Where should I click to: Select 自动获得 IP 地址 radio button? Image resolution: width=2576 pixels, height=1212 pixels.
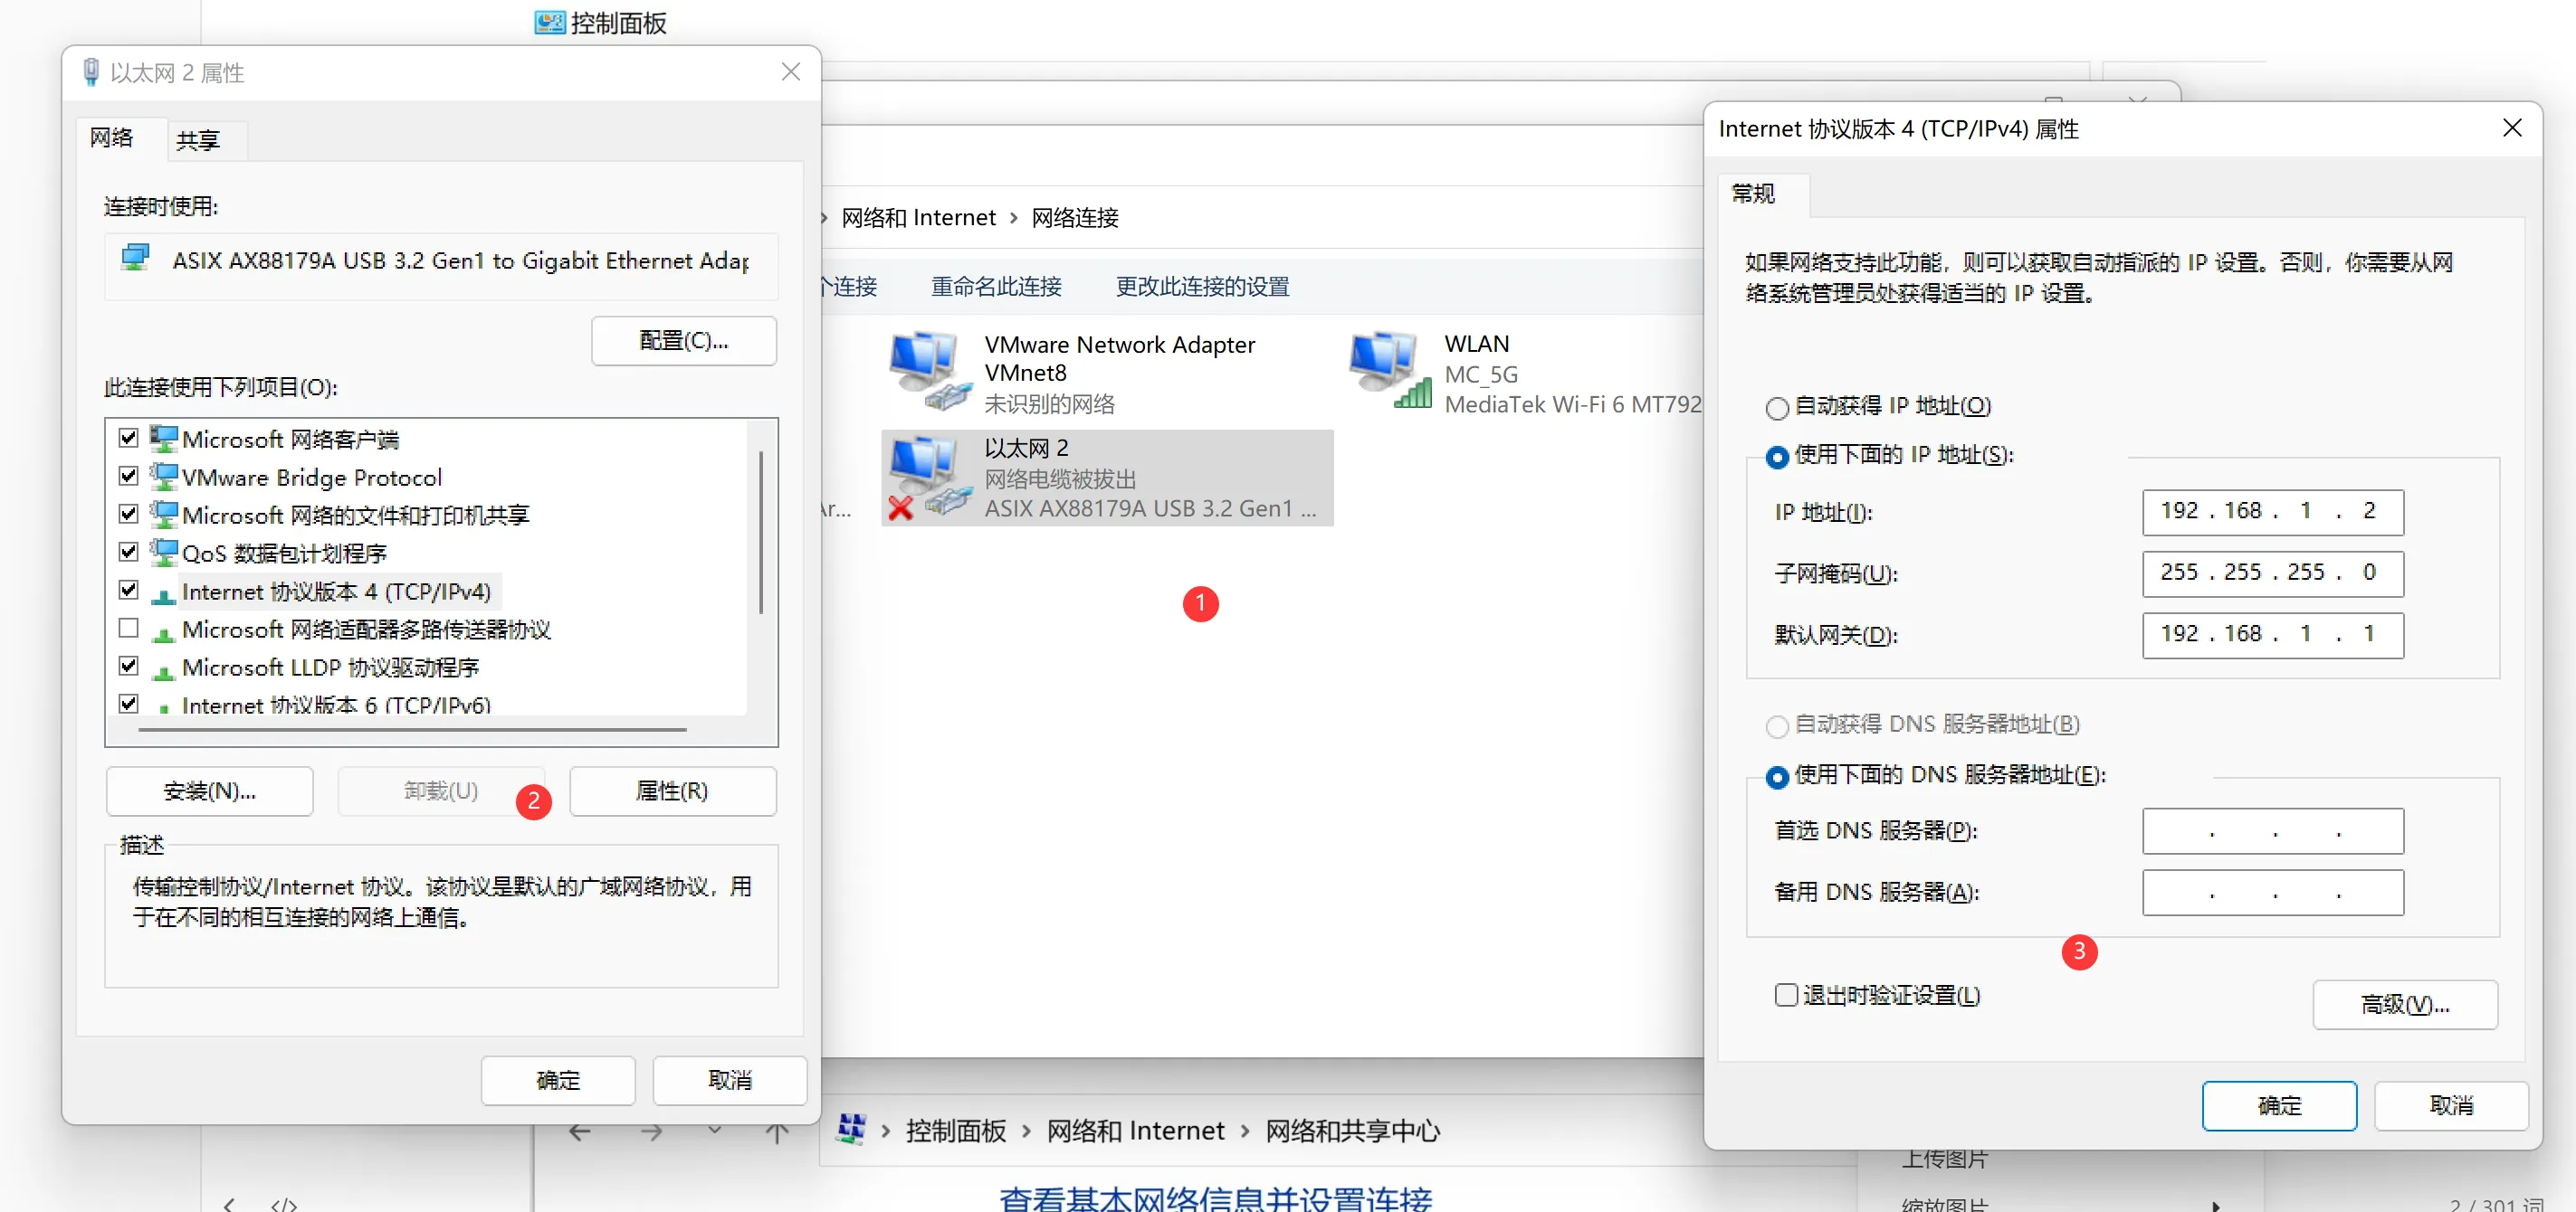point(1776,408)
